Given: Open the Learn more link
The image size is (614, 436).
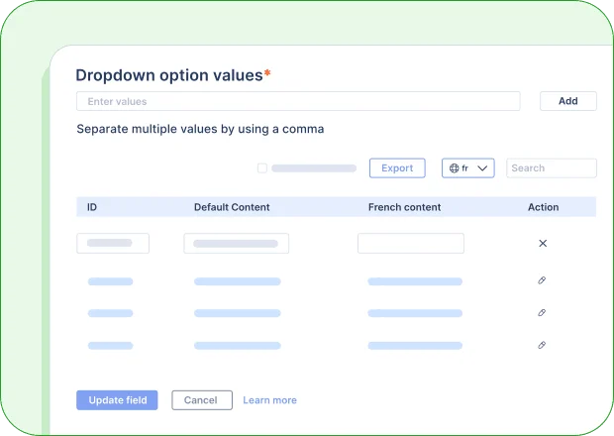Looking at the screenshot, I should click(x=269, y=400).
